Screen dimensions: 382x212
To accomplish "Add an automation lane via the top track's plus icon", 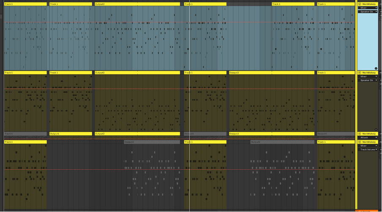I will point(376,68).
